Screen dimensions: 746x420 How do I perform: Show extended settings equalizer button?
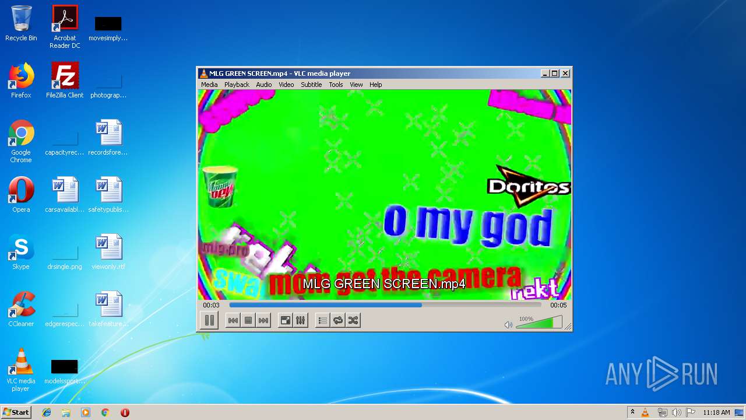300,320
